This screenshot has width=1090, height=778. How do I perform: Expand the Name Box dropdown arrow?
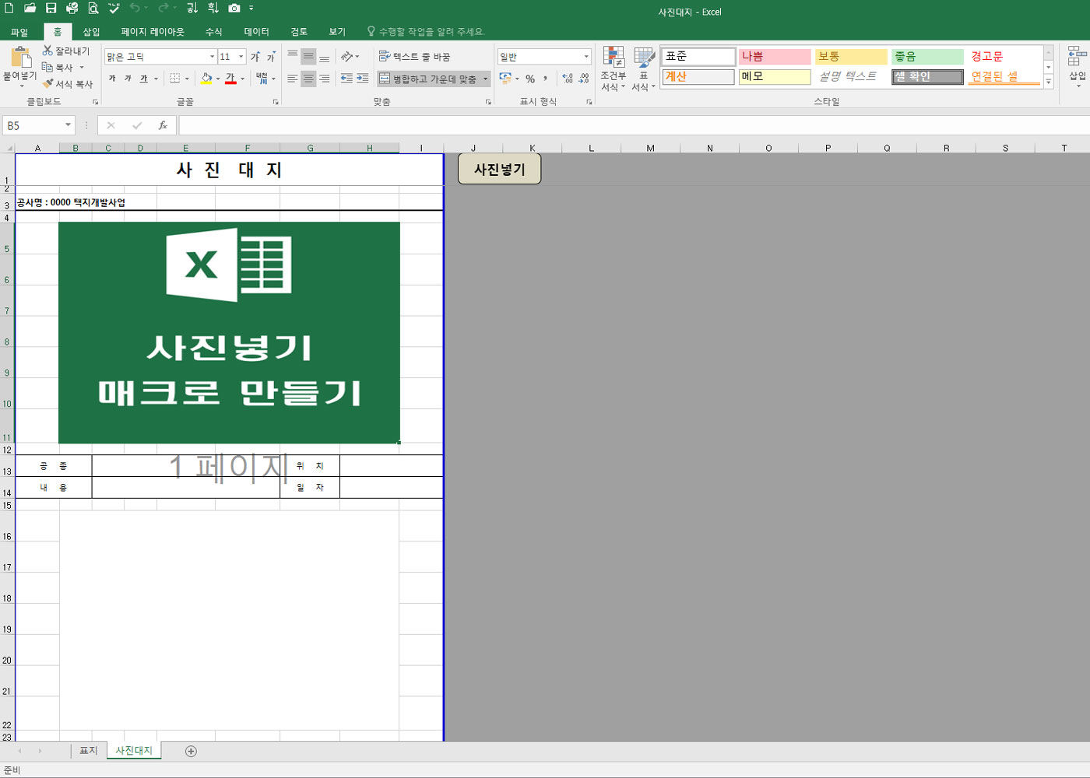point(68,125)
